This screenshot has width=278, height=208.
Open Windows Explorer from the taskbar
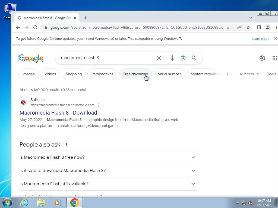41,203
